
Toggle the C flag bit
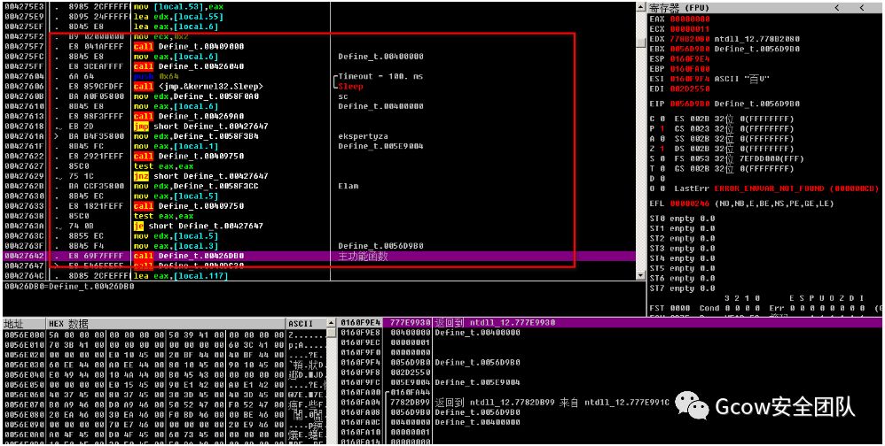[x=662, y=119]
